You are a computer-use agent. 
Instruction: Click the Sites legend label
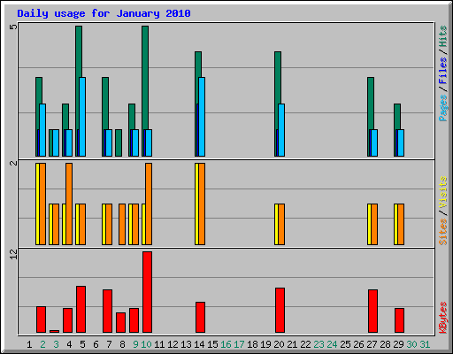coord(442,232)
